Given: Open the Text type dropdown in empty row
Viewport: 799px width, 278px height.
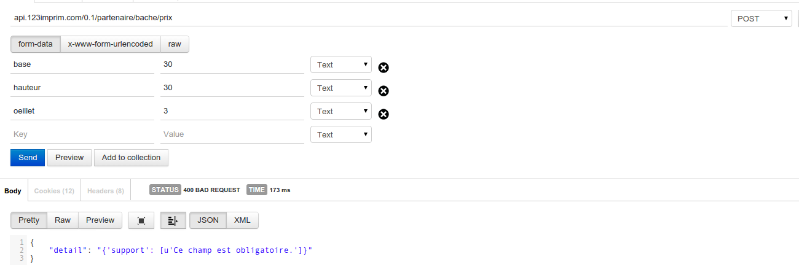Looking at the screenshot, I should click(x=341, y=134).
